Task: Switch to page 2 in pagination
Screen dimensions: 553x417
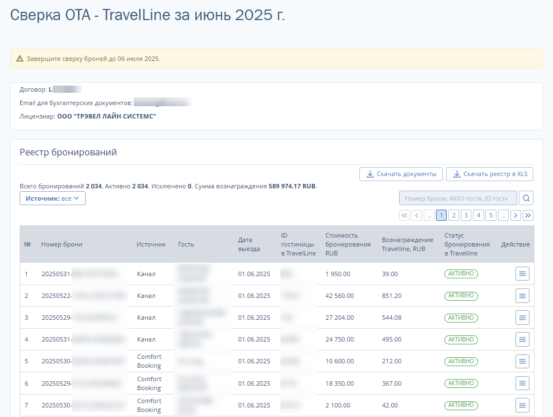Action: (454, 215)
